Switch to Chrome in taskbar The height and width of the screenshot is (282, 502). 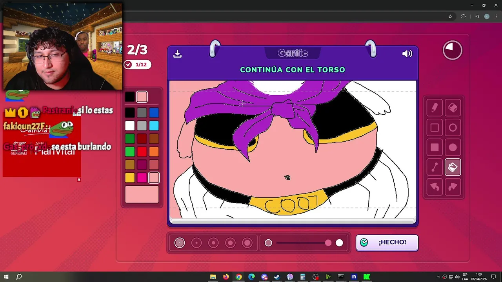coord(238,277)
